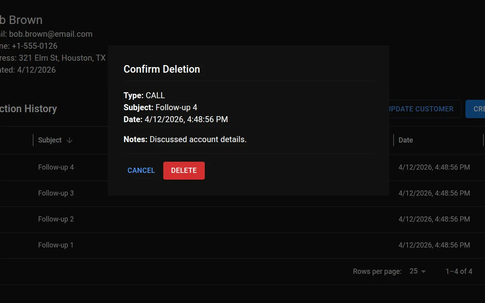Click the Confirm Deletion dialog title
This screenshot has width=485, height=303.
pyautogui.click(x=162, y=69)
